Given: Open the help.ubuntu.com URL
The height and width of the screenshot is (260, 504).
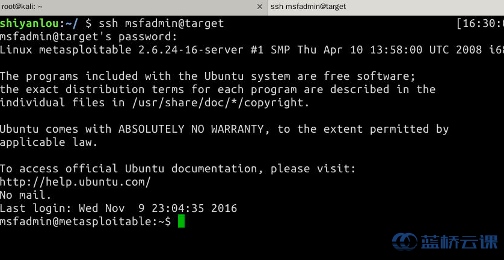Looking at the screenshot, I should [75, 182].
